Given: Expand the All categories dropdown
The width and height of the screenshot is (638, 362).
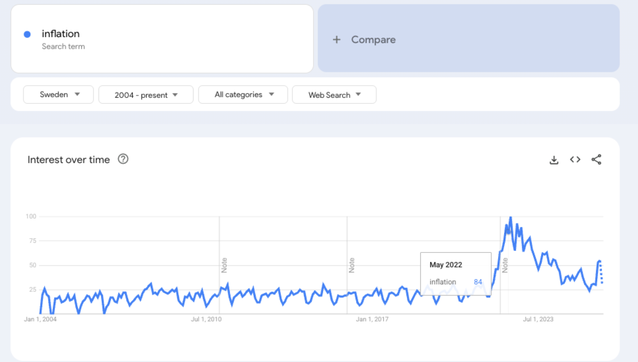Looking at the screenshot, I should 243,95.
